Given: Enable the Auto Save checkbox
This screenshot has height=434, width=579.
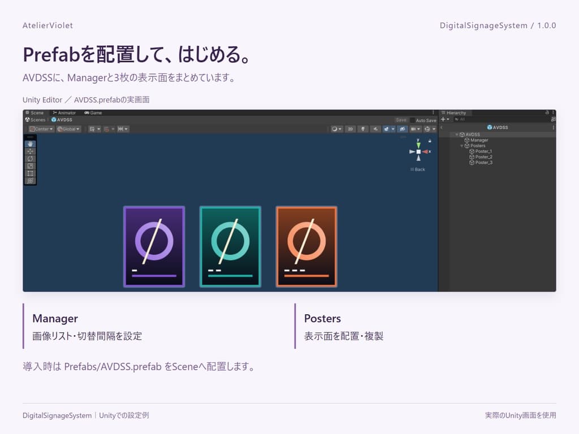Looking at the screenshot, I should pos(412,120).
